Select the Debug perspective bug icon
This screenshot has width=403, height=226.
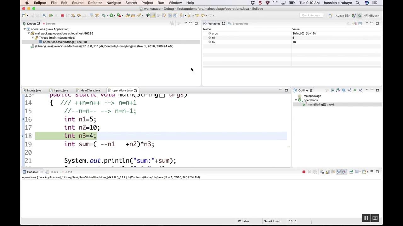tap(359, 15)
